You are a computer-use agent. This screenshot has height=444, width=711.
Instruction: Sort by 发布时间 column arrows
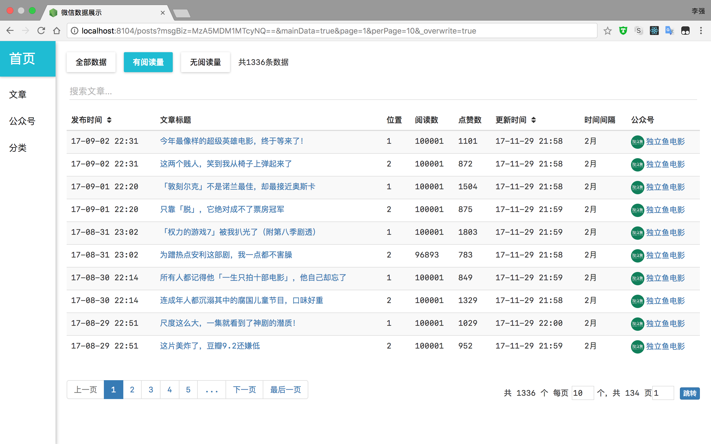[109, 120]
